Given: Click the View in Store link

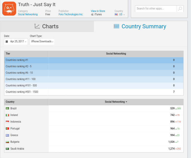Looking at the screenshot, I should point(98,11).
